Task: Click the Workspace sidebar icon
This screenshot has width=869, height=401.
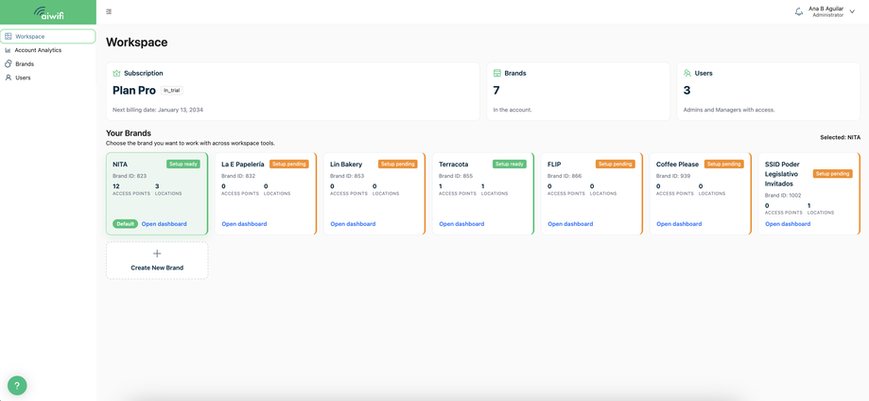Action: click(9, 36)
